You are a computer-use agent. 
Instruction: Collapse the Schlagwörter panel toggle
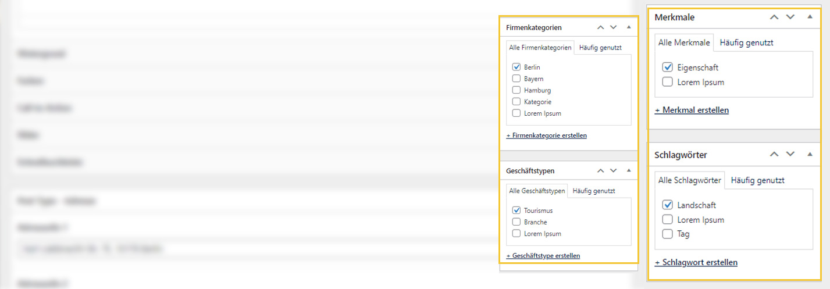pyautogui.click(x=810, y=155)
